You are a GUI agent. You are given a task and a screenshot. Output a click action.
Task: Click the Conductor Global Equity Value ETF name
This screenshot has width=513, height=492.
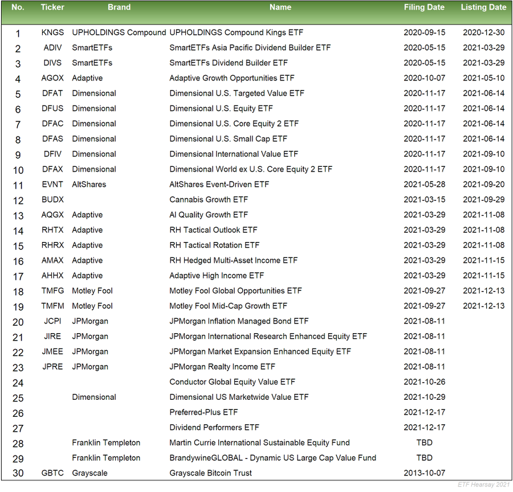(x=232, y=382)
